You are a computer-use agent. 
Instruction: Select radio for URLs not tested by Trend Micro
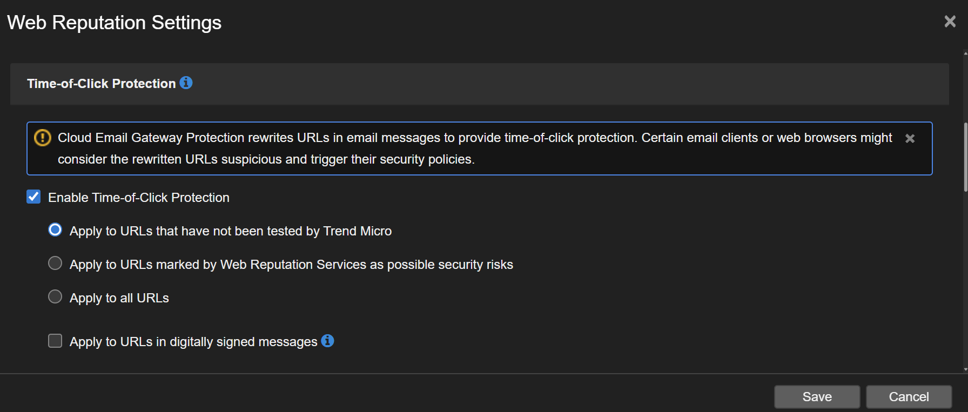[55, 230]
